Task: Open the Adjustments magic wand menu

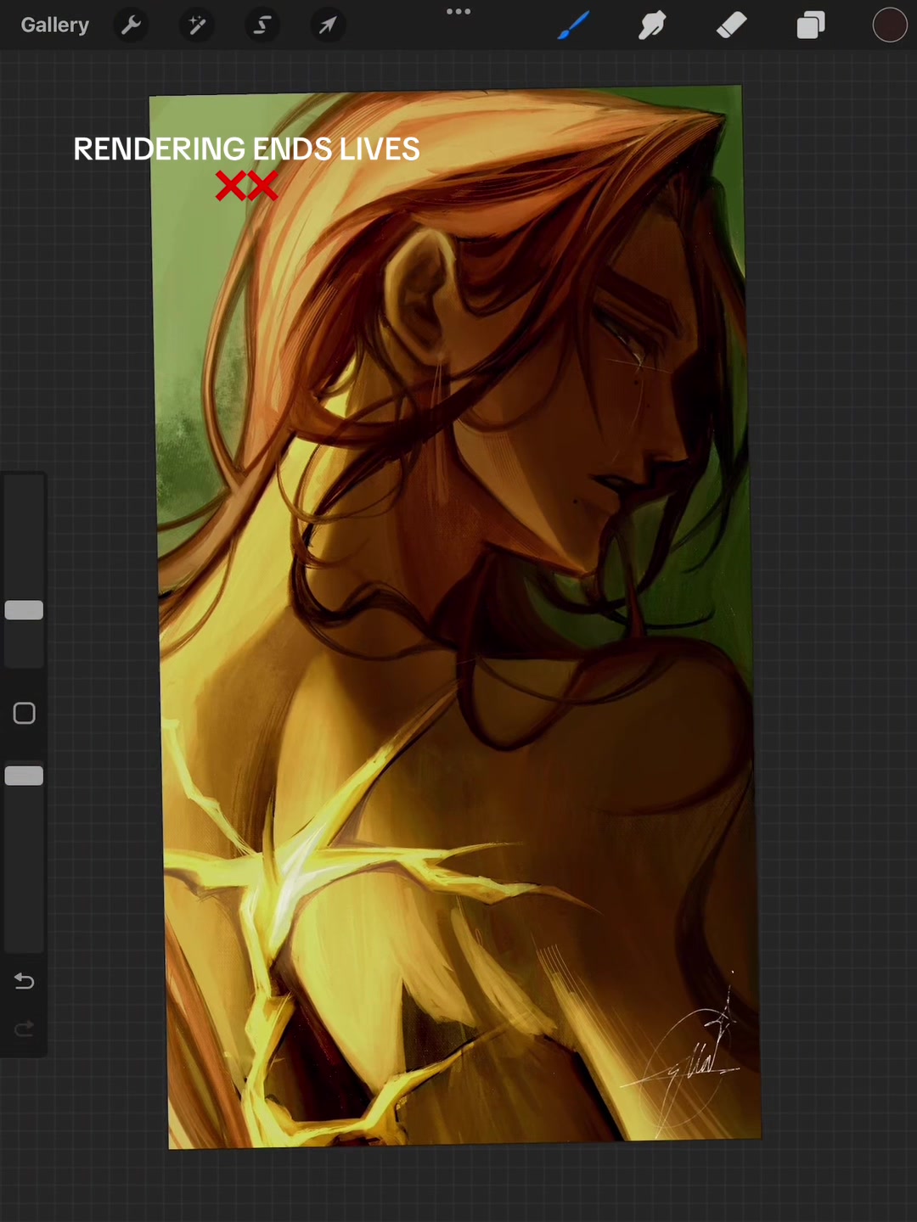Action: 196,25
